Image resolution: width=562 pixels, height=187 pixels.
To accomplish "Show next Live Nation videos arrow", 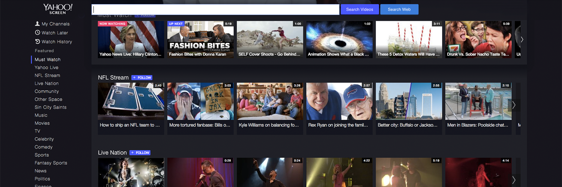I will point(514,180).
